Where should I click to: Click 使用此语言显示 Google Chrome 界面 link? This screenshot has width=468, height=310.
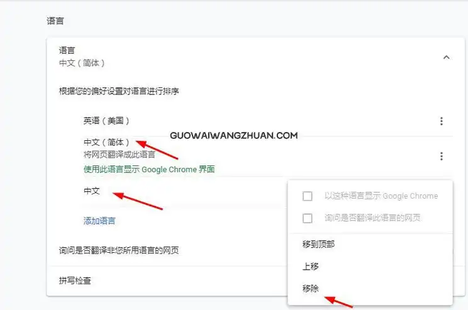click(x=149, y=169)
